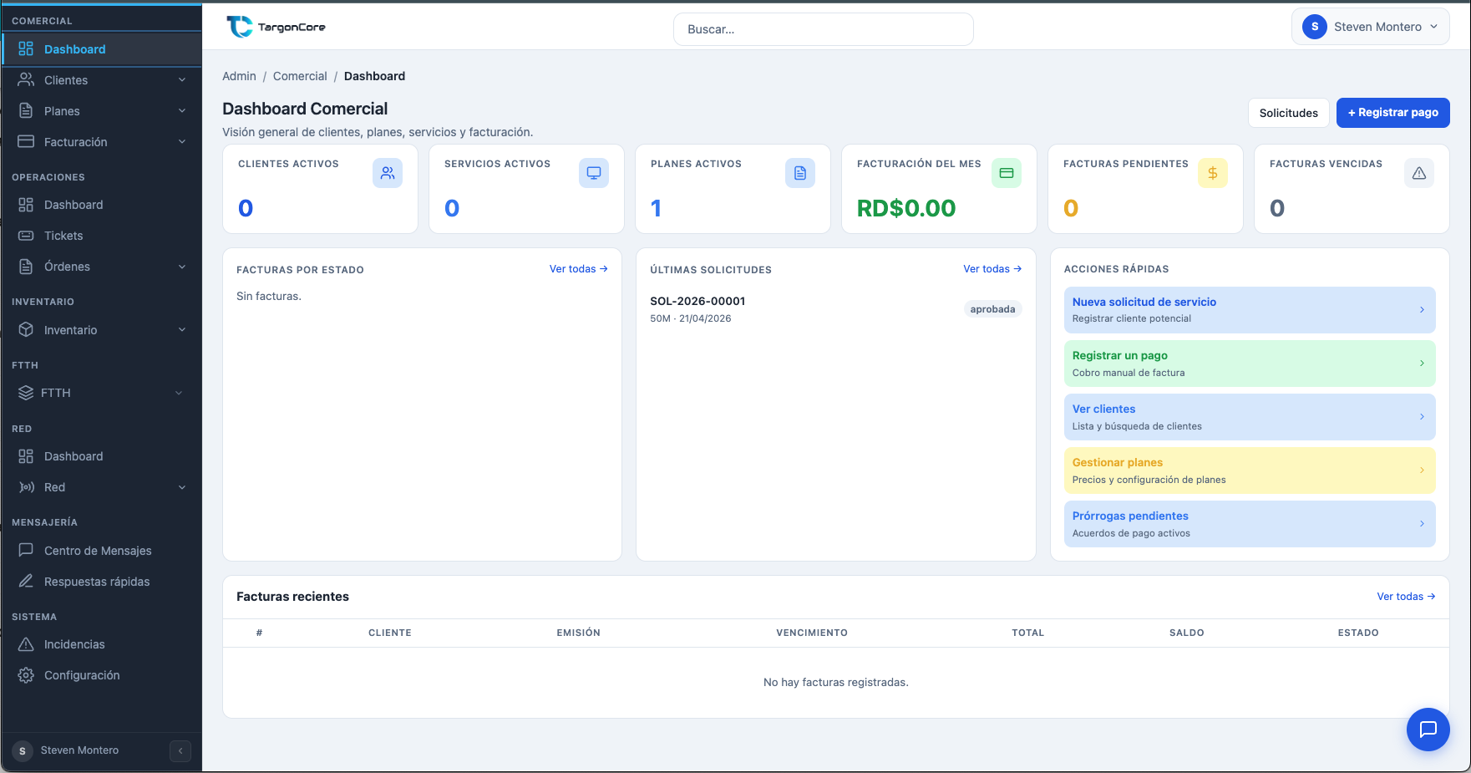The width and height of the screenshot is (1471, 773).
Task: Click the Comercial breadcrumb link
Action: [x=300, y=76]
